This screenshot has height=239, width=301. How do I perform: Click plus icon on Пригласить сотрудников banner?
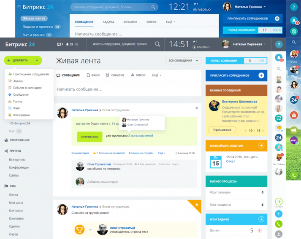tap(261, 75)
